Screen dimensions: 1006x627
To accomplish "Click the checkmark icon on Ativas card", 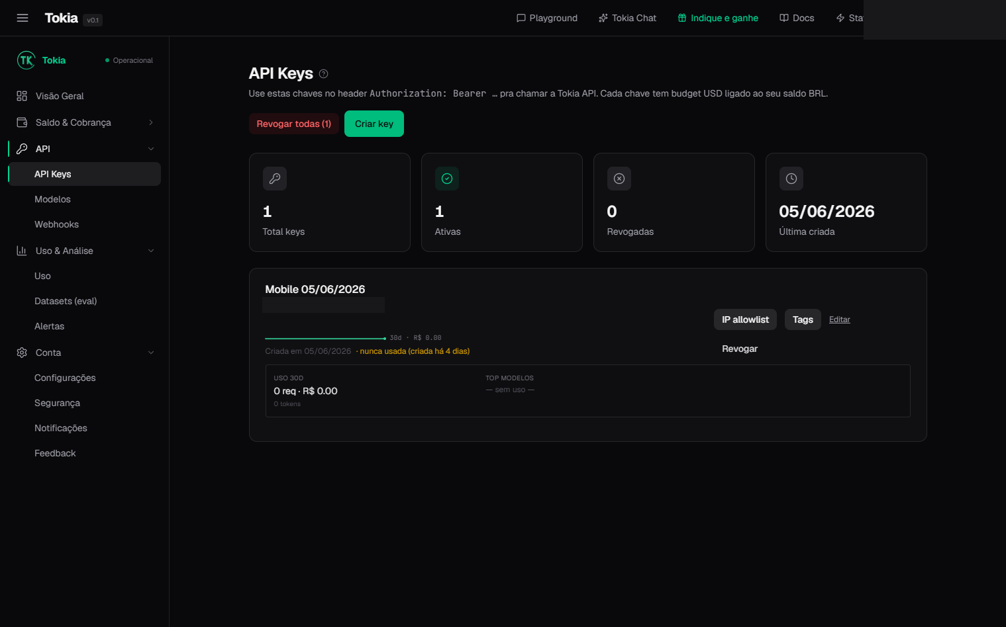I will pyautogui.click(x=447, y=179).
